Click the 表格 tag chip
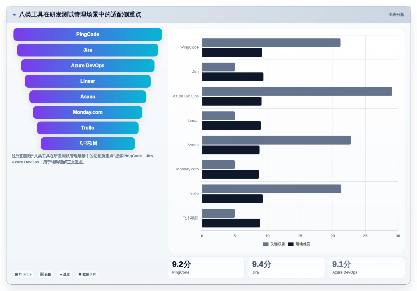This screenshot has height=291, width=417. [x=46, y=274]
